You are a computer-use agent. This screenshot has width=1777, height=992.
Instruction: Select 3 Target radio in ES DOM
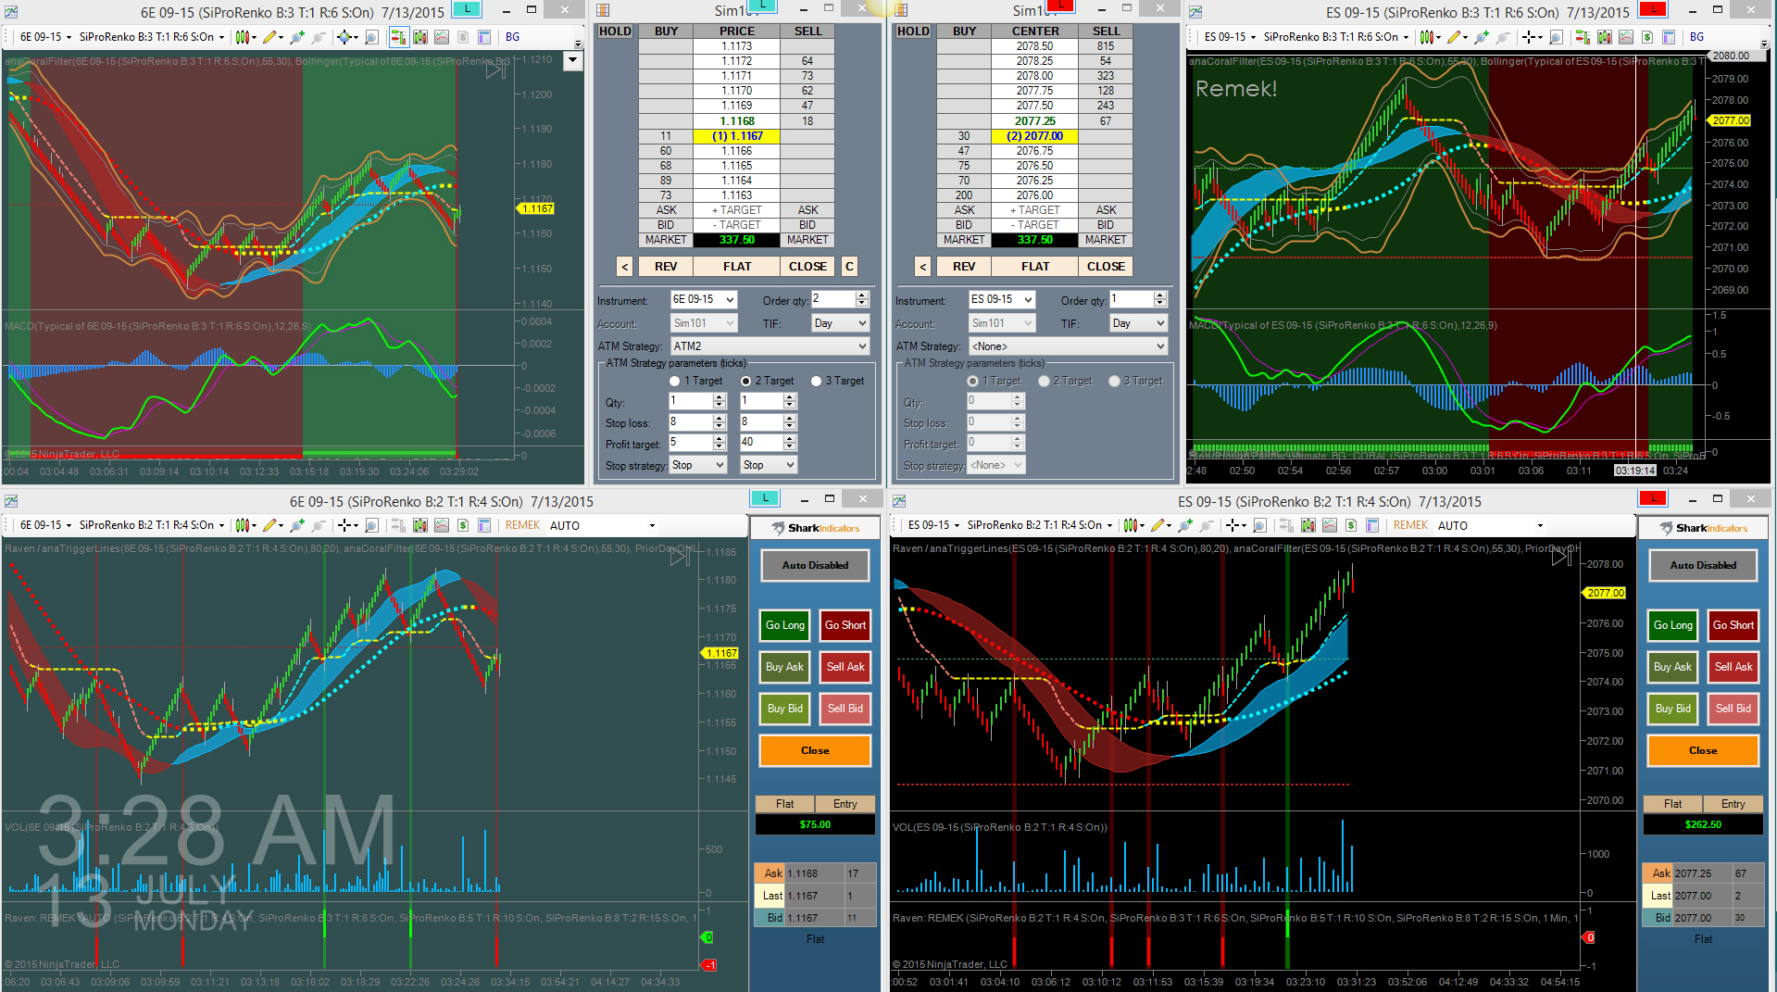click(x=1114, y=381)
